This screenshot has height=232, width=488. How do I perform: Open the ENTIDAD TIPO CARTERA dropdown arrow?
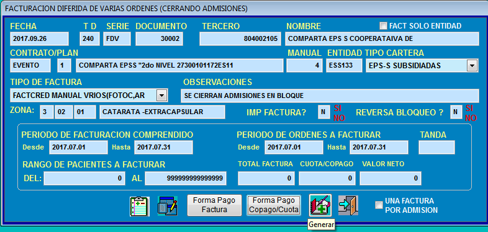tap(472, 66)
